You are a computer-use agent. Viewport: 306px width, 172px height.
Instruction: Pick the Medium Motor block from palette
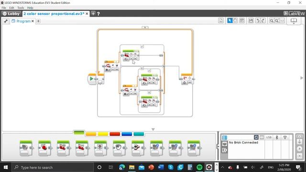(x=26, y=148)
